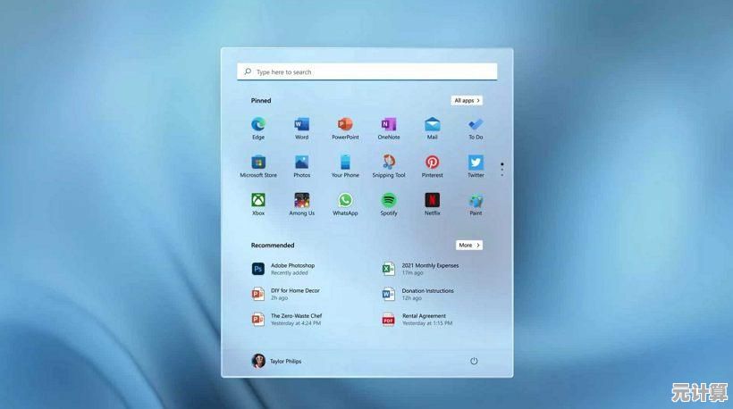Open Your Phone app
The image size is (733, 409).
click(x=345, y=166)
